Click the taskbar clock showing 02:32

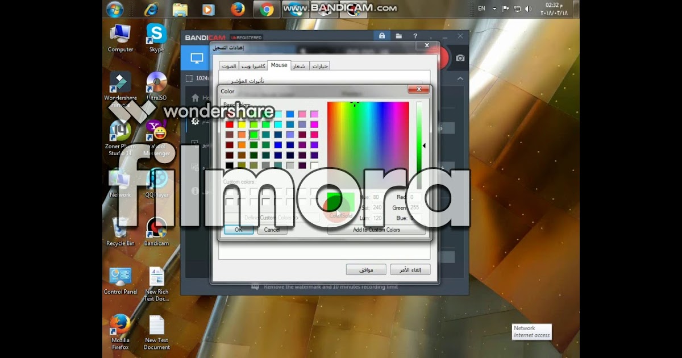coord(553,9)
